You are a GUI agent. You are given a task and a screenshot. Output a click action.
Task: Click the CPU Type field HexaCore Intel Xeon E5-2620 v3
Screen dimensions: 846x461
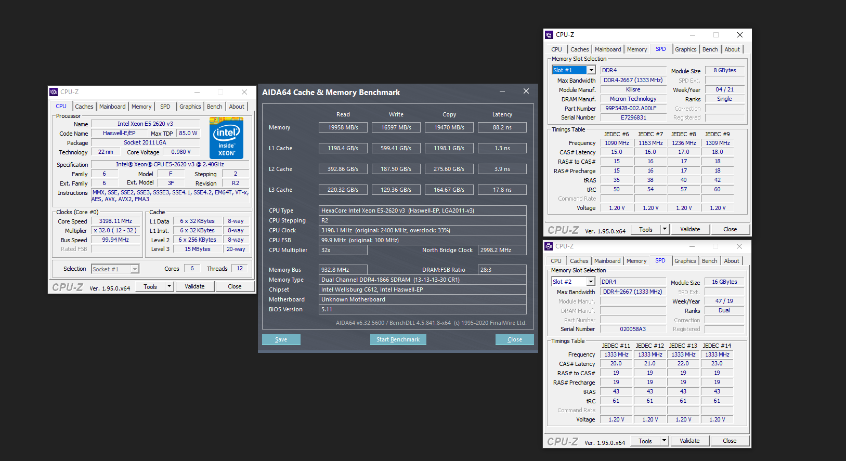tap(423, 210)
